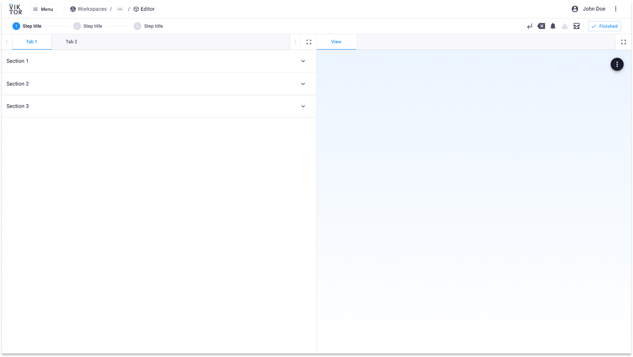Switch to Tab 1
The width and height of the screenshot is (633, 357).
(32, 42)
